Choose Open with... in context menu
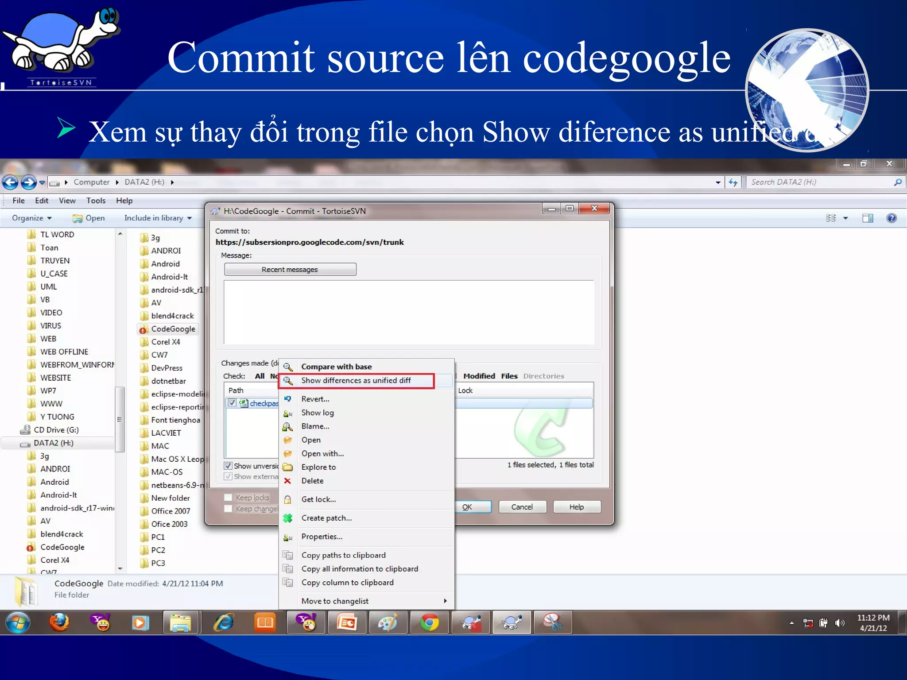 [x=322, y=453]
